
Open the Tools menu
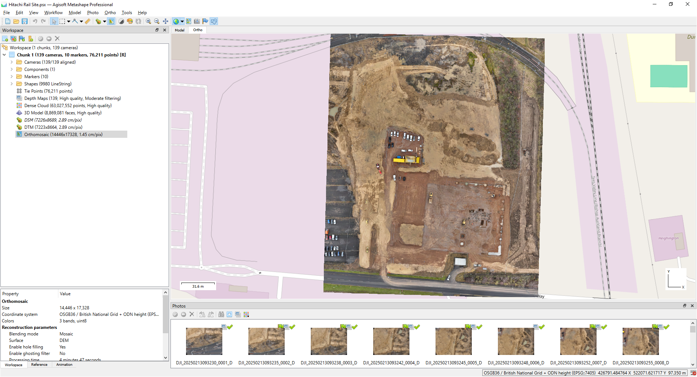[127, 13]
